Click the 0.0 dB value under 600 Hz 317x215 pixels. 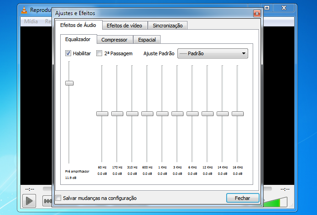point(147,174)
